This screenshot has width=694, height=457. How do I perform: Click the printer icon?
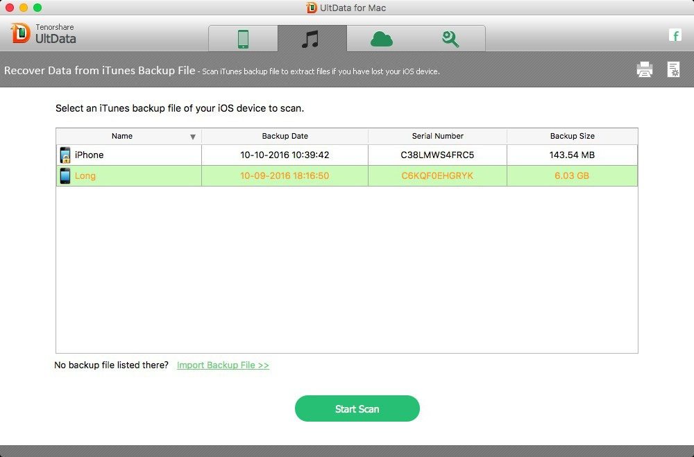click(645, 69)
